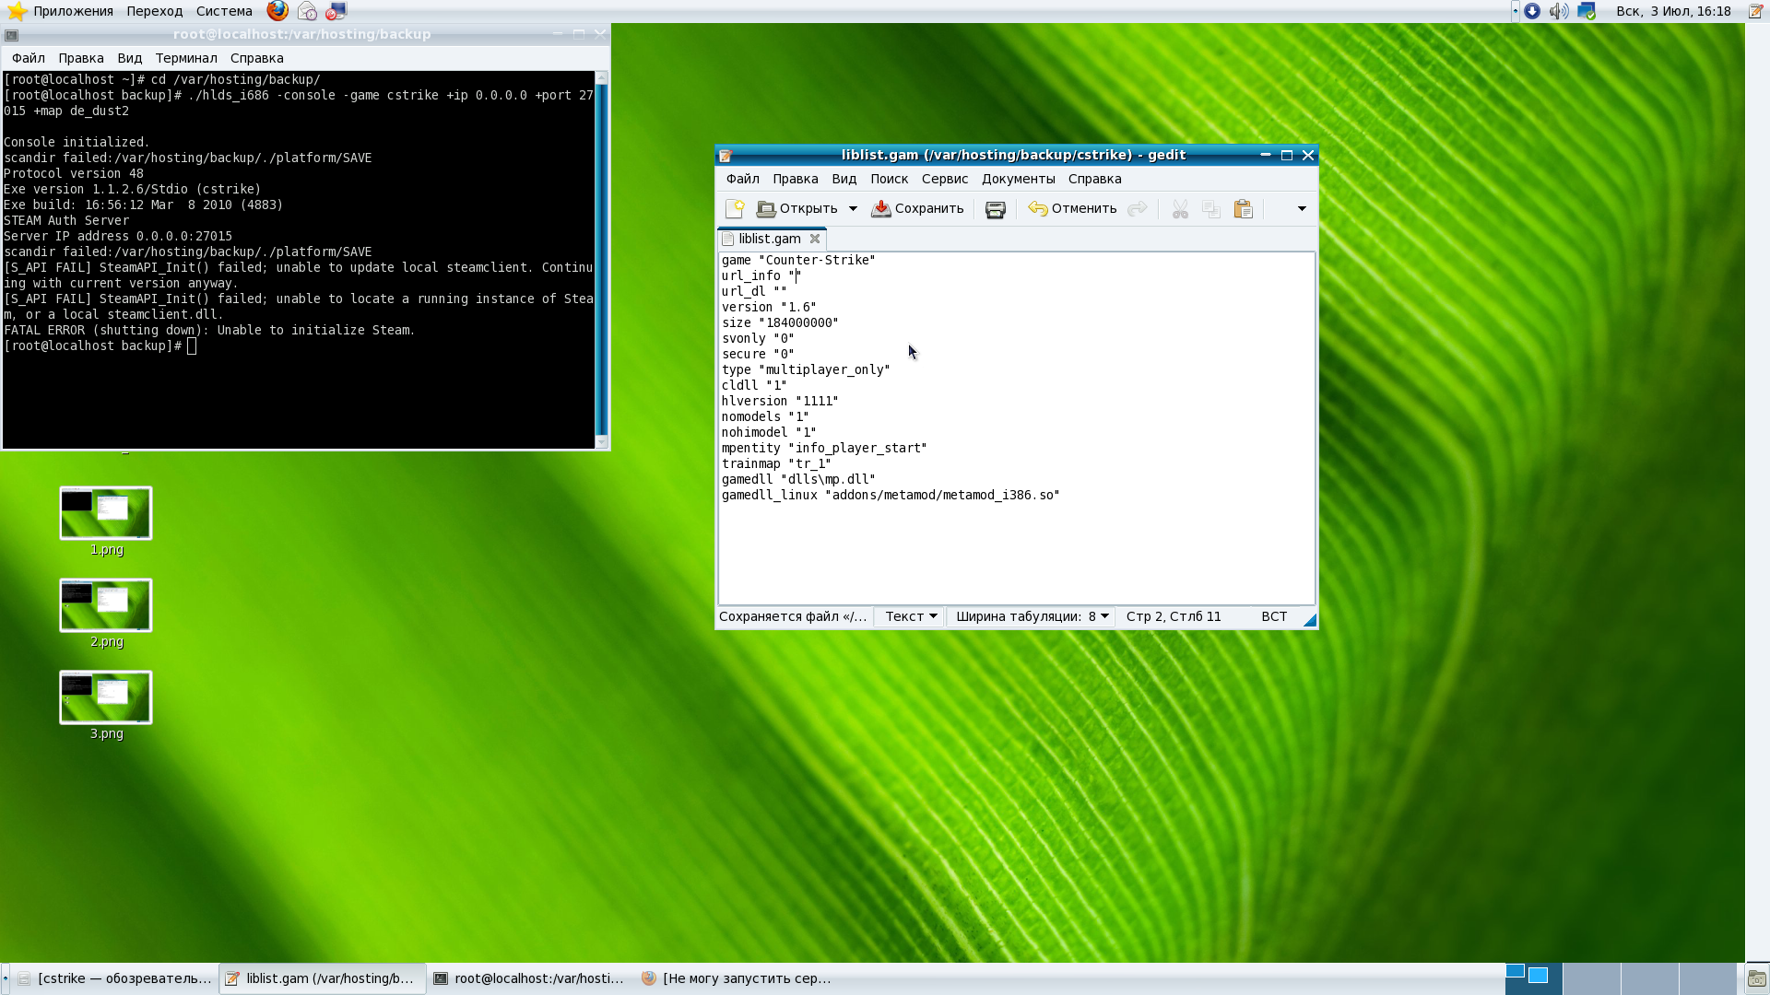Open the trash icon in bottom panel
The image size is (1770, 995).
tap(1757, 978)
